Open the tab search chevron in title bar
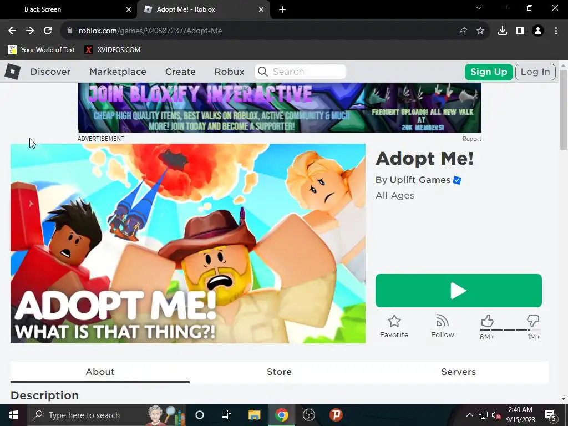The height and width of the screenshot is (426, 568). click(x=479, y=8)
